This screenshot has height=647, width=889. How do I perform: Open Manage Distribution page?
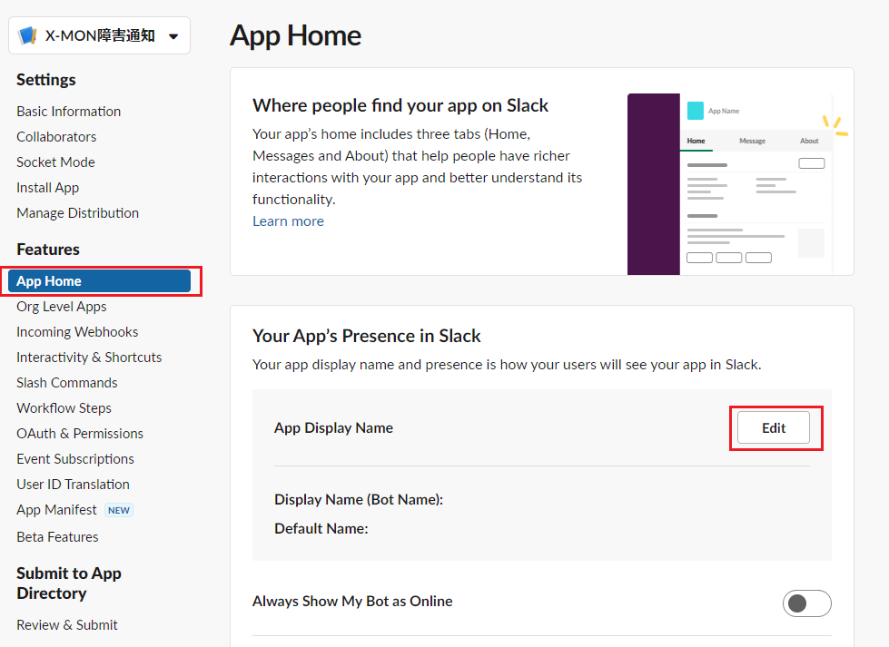(77, 213)
